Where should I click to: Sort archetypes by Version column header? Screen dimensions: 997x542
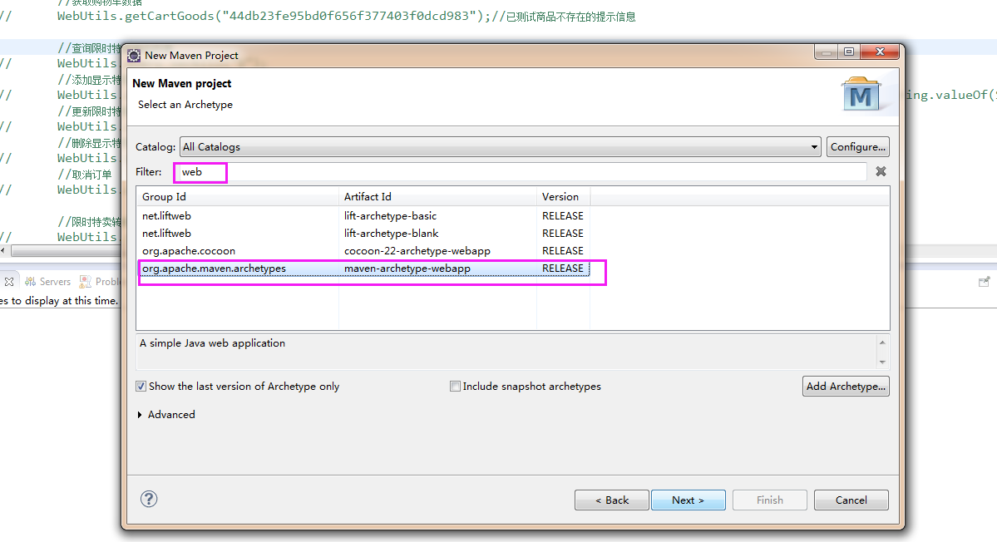pos(563,197)
